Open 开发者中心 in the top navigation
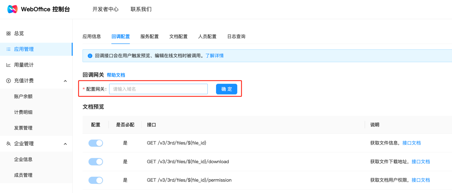Viewport: 452px width, 193px height. pyautogui.click(x=105, y=9)
